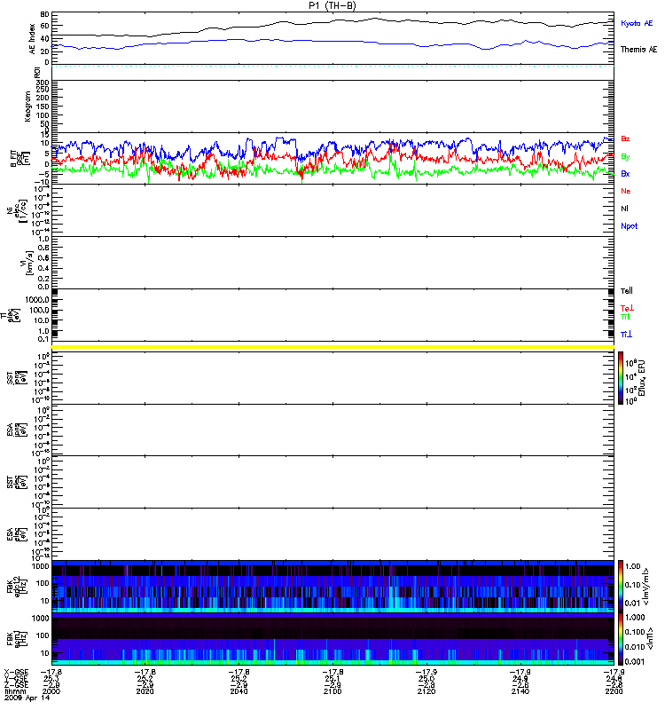Viewport: 665px width, 710px height.
Task: Click the Vi km/s axis label
Action: pyautogui.click(x=27, y=263)
